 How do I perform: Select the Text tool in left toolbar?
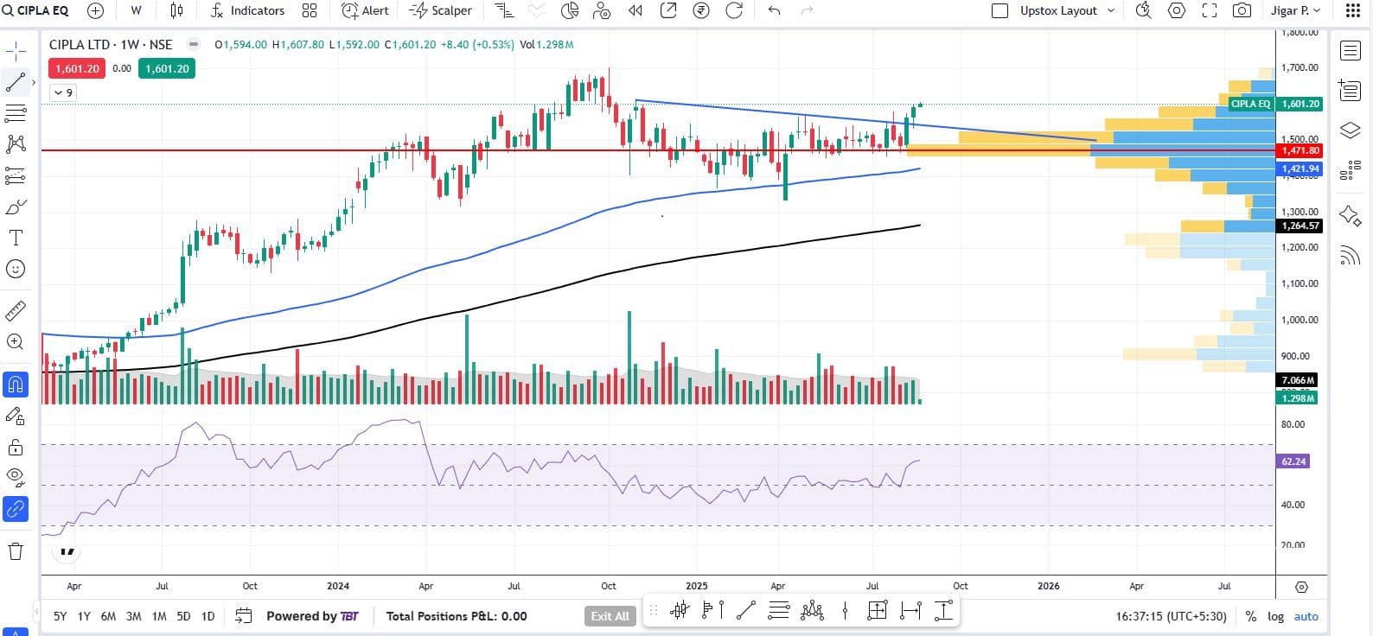coord(16,238)
